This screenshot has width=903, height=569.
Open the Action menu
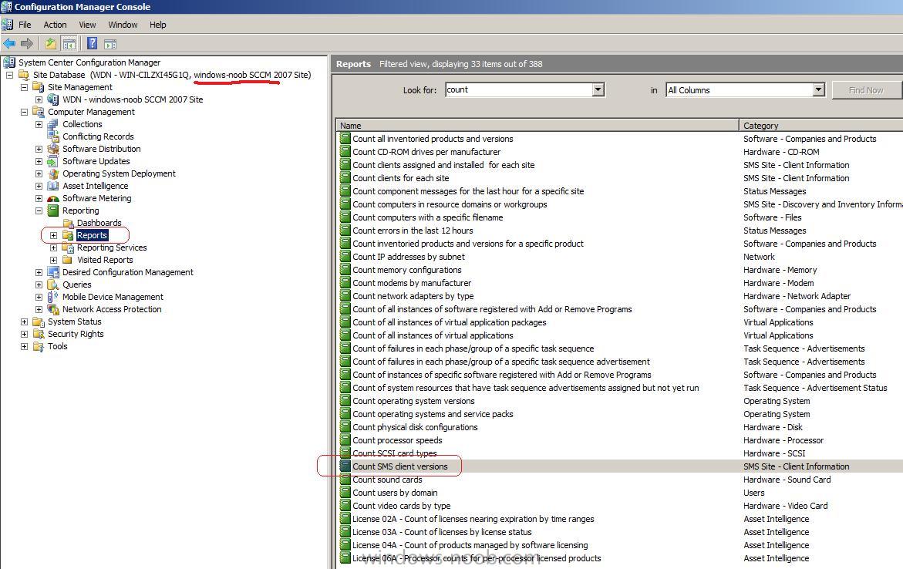point(55,25)
